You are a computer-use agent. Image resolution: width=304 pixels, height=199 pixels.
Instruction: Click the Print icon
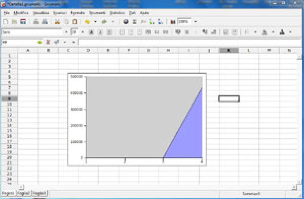pyautogui.click(x=36, y=22)
